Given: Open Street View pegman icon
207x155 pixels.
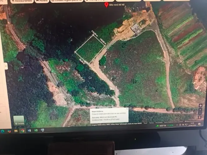Looking at the screenshot, I should click(x=200, y=117).
